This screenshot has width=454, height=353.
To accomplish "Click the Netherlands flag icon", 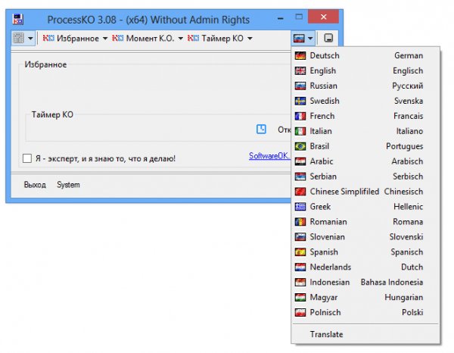I will click(300, 267).
